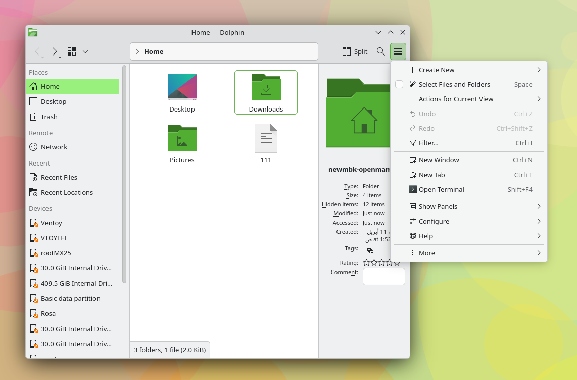Expand the Configure submenu
Screen dimensions: 577x380
tap(469, 221)
